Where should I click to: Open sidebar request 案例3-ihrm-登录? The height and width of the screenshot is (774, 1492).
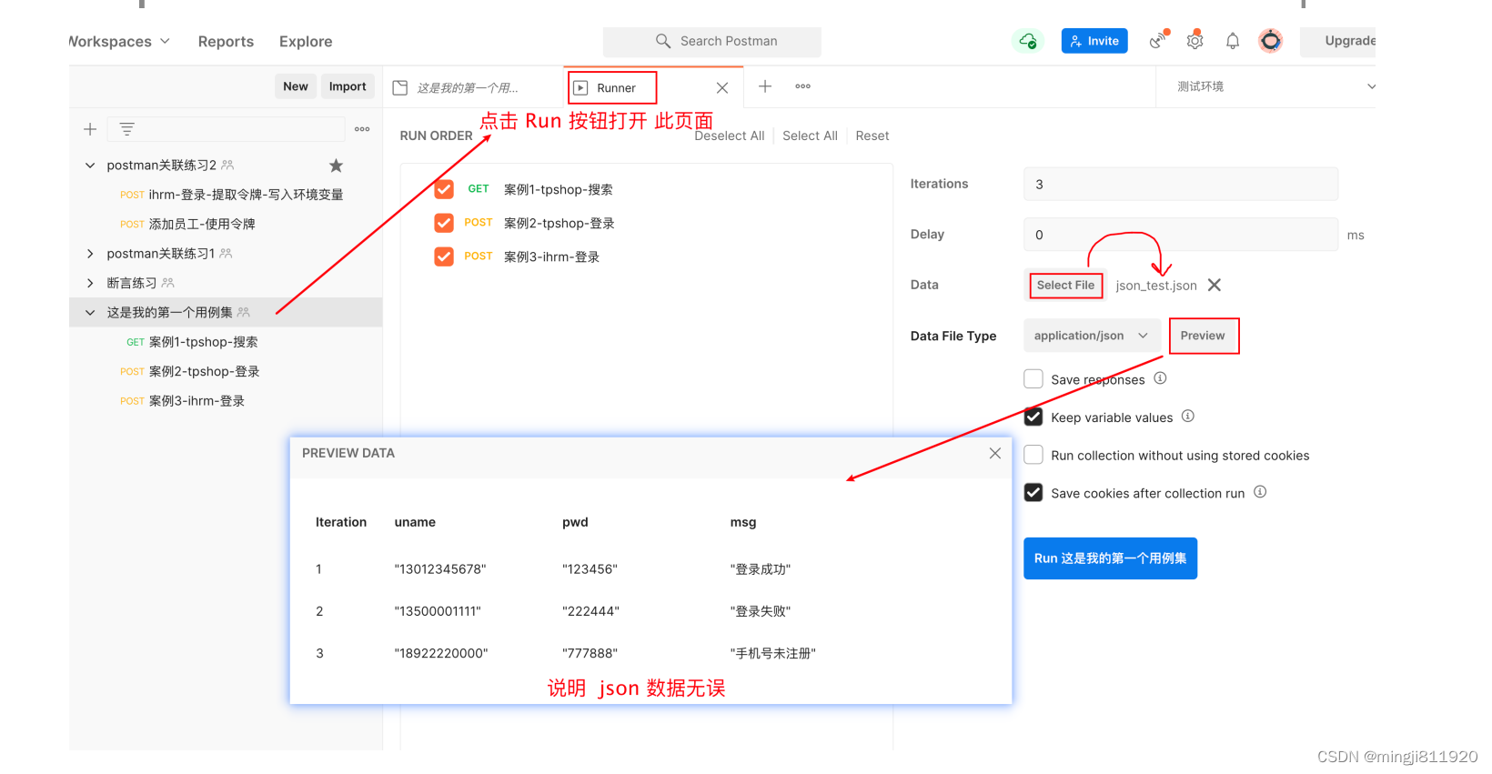[197, 401]
